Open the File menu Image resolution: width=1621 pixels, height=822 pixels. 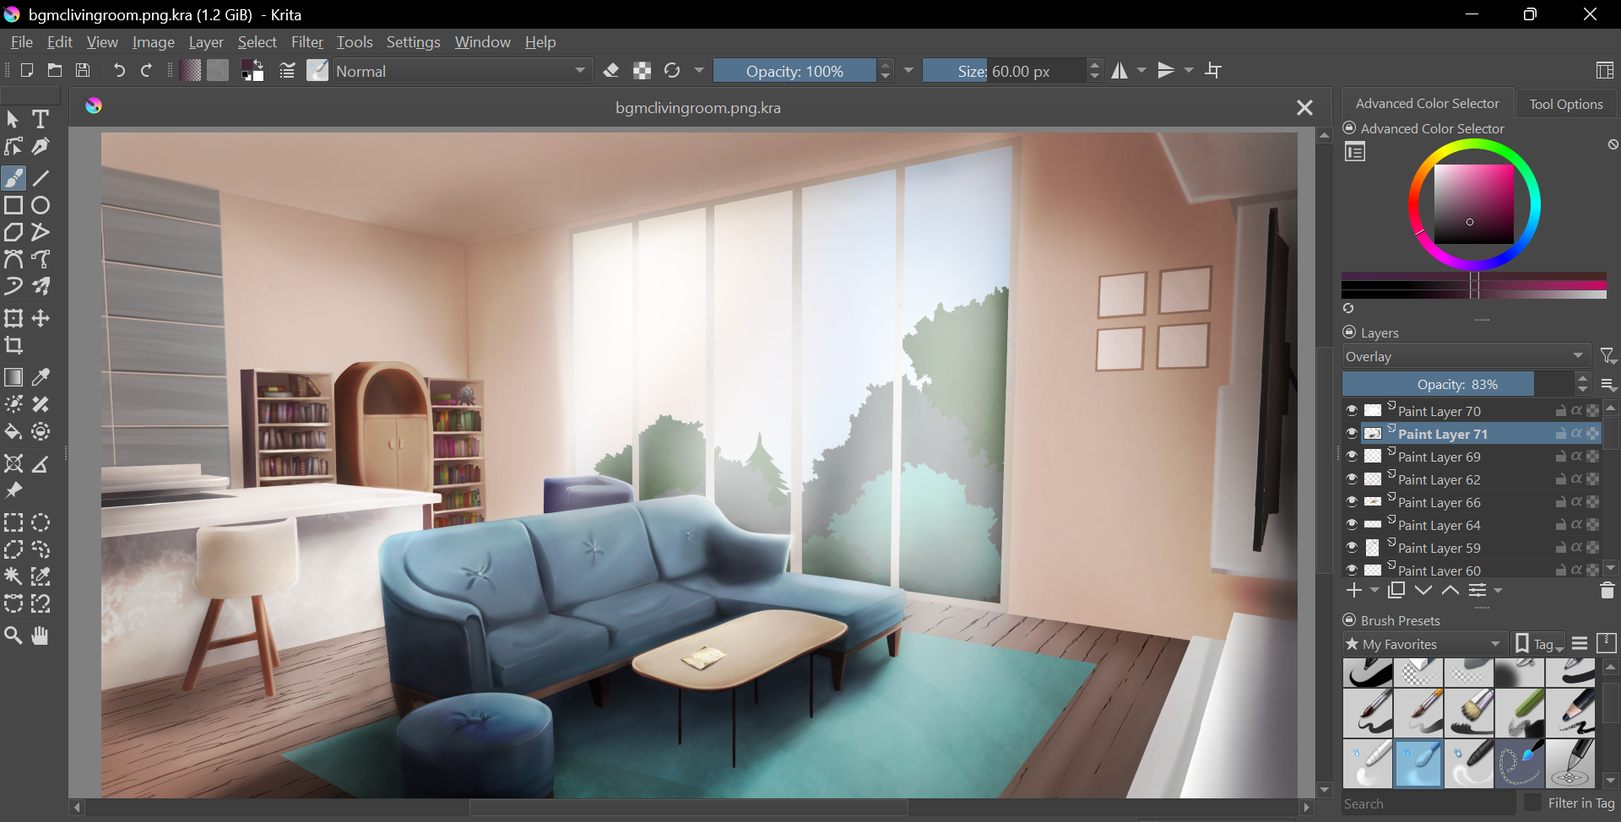(x=21, y=42)
